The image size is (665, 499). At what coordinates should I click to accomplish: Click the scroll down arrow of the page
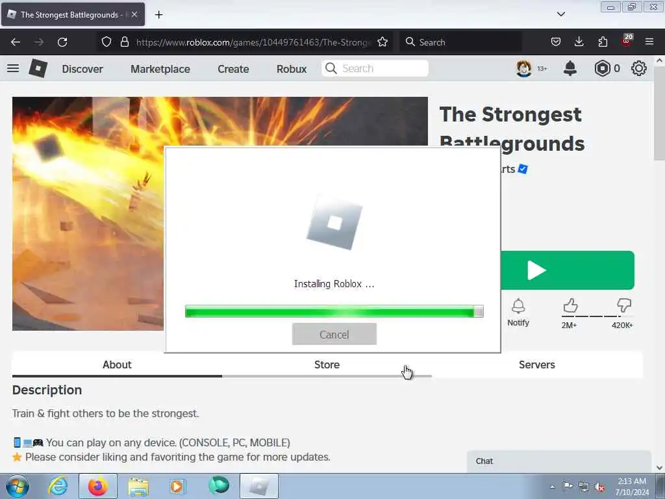tap(659, 468)
